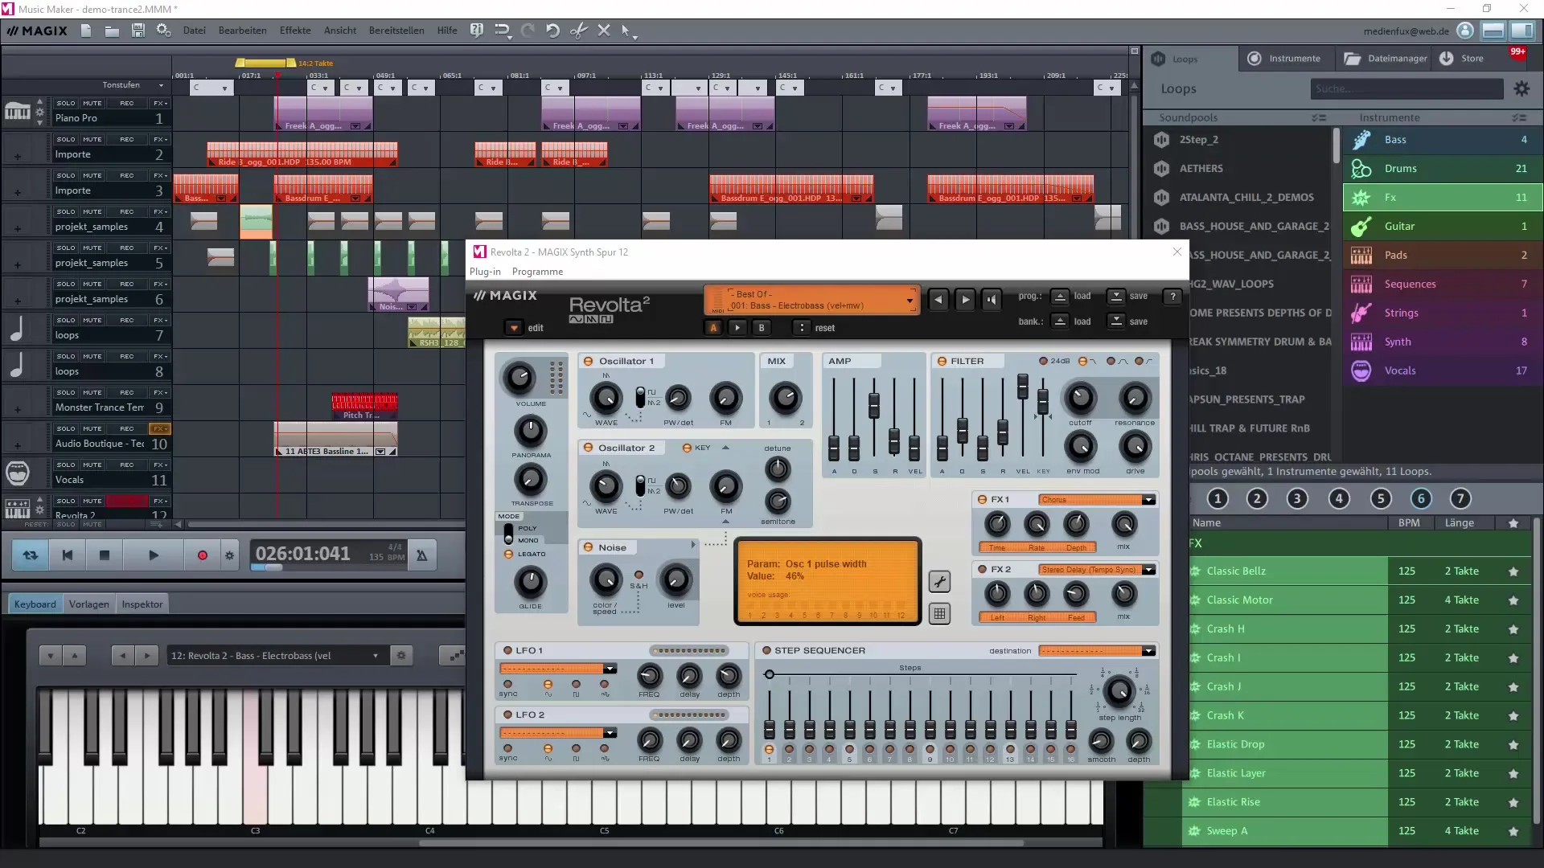Go to next Revolta 2 preset
Image resolution: width=1544 pixels, height=868 pixels.
pyautogui.click(x=965, y=300)
